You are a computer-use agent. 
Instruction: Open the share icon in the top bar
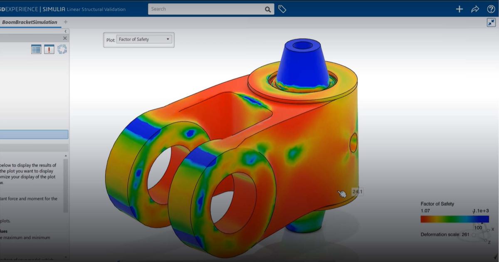(475, 9)
